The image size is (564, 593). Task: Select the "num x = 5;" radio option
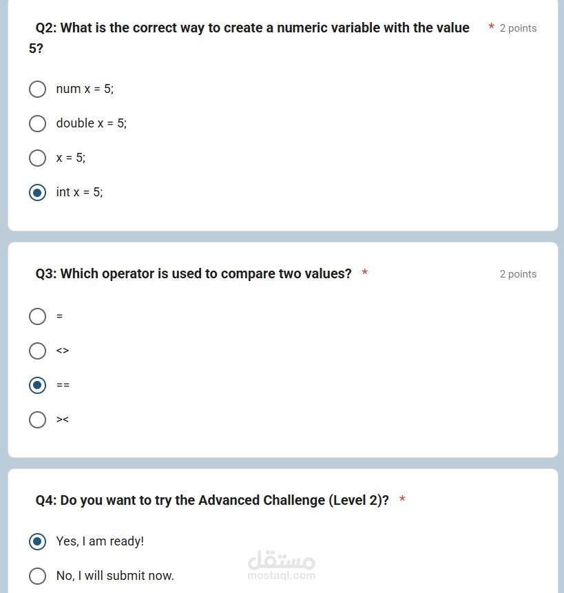point(38,89)
